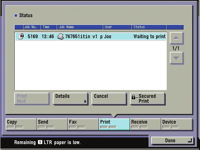Viewport: 200px width, 150px height.
Task: Tap the Secured Print button
Action: (147, 99)
